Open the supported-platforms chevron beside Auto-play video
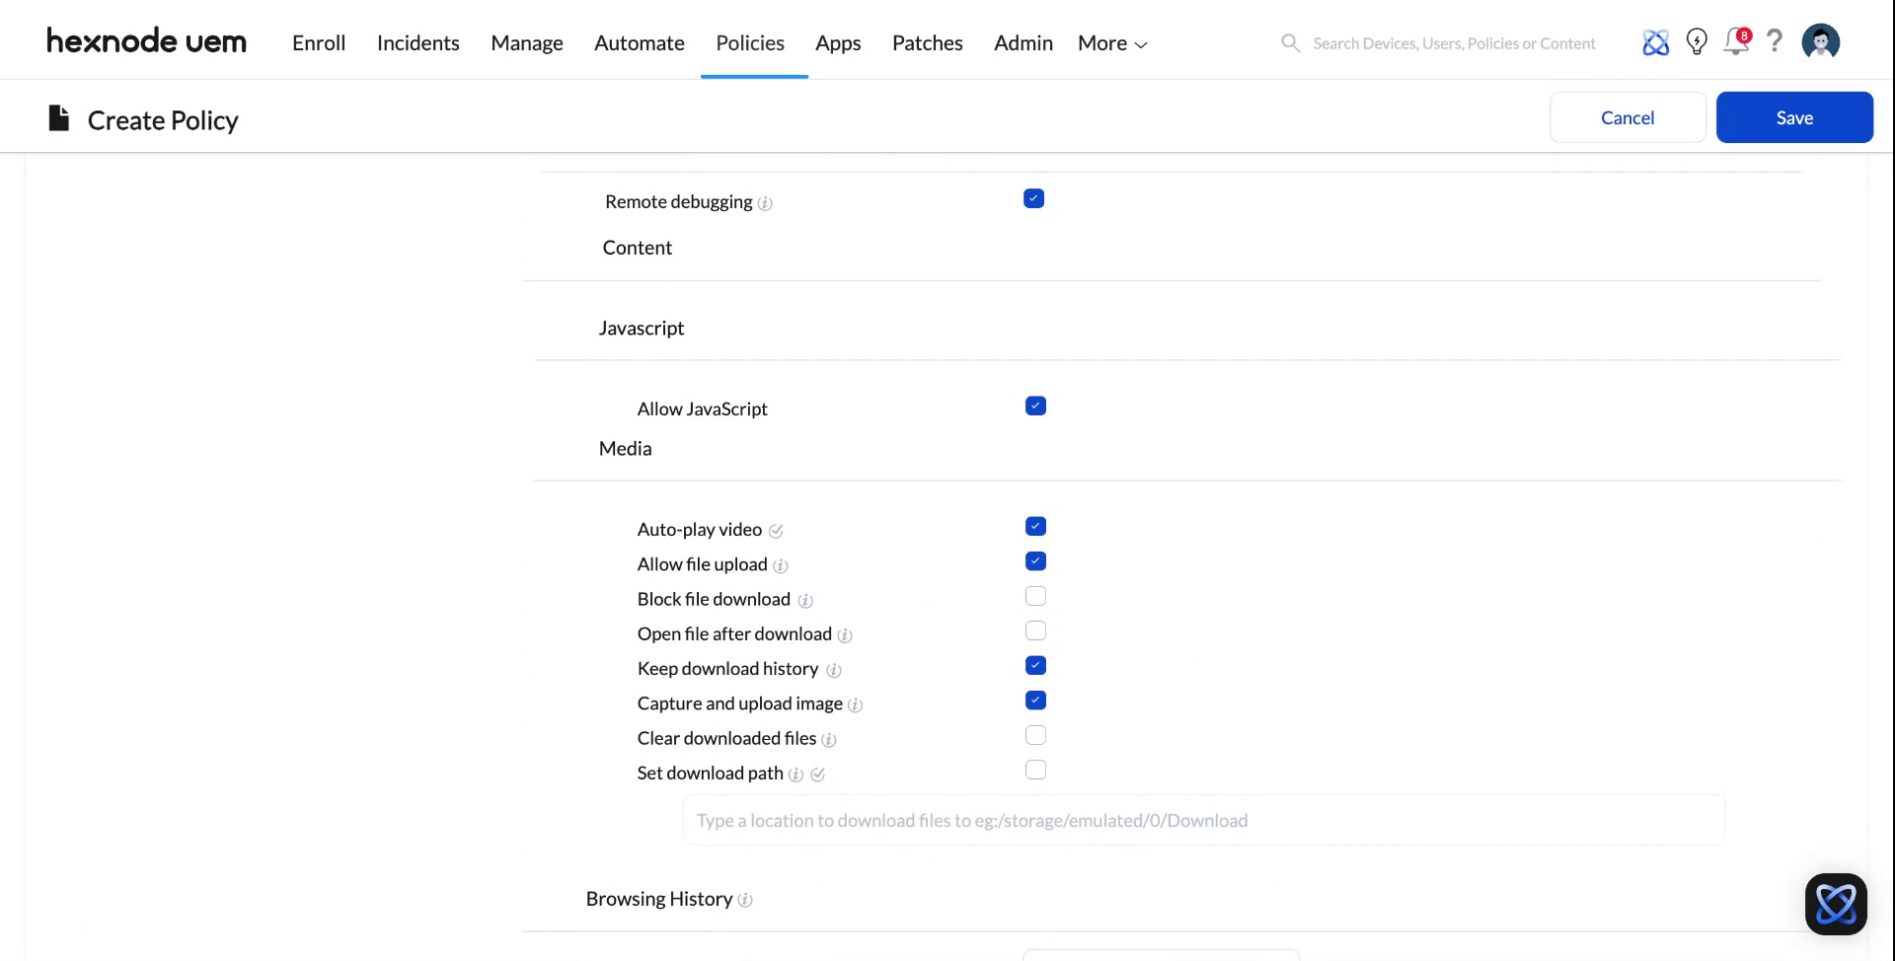 (778, 531)
